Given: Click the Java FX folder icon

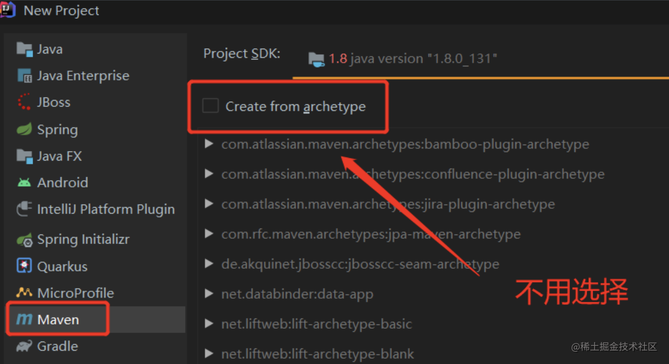Looking at the screenshot, I should click(x=25, y=156).
